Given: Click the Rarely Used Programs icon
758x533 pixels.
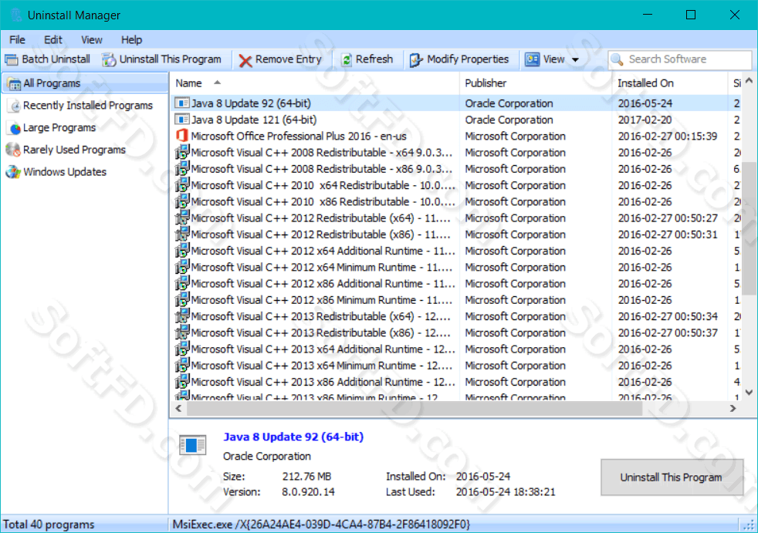Looking at the screenshot, I should (13, 150).
